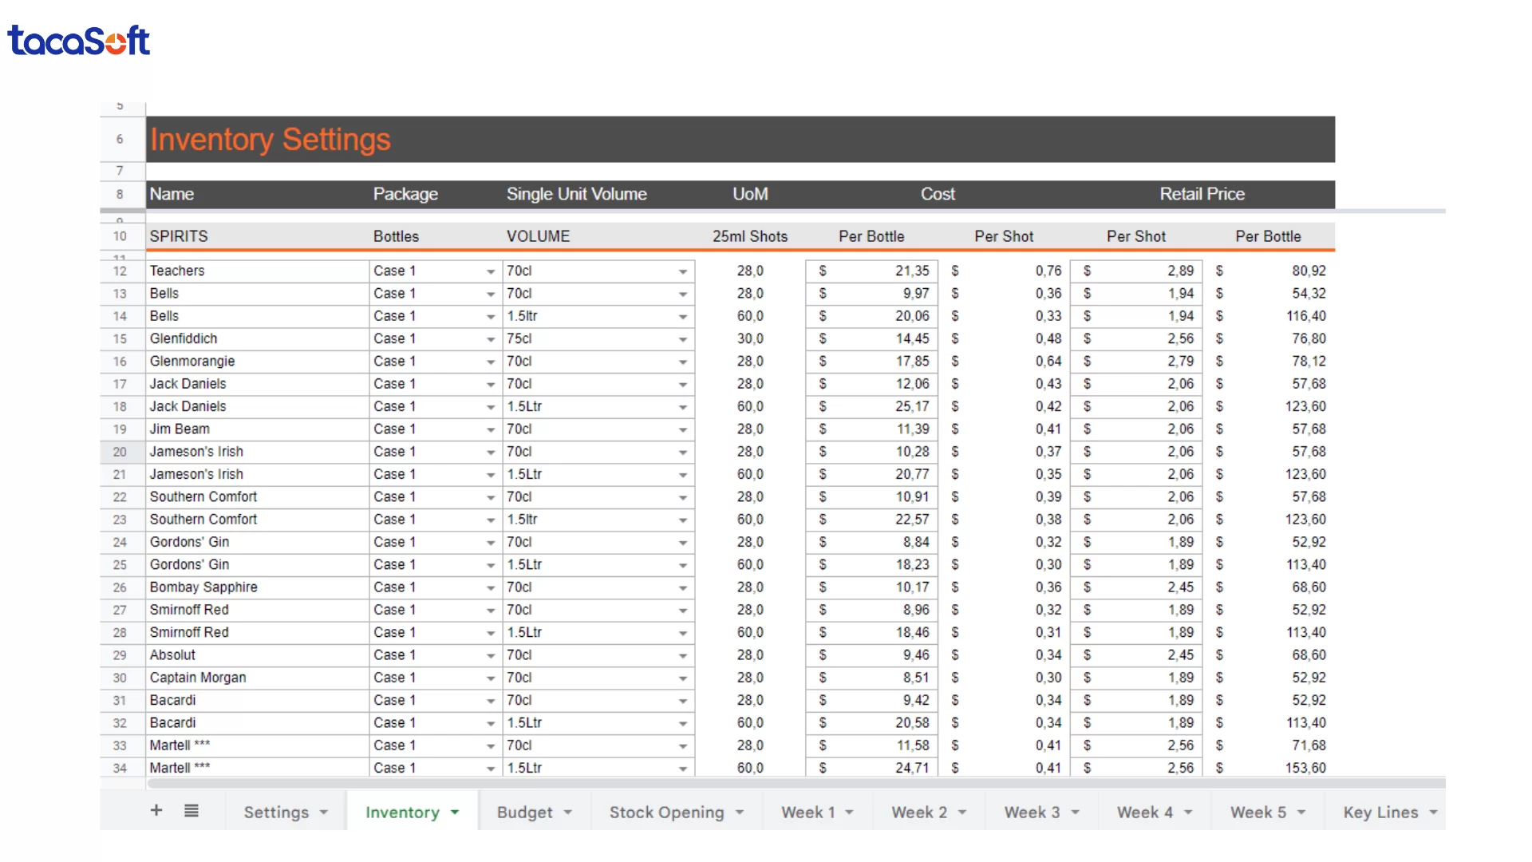Click the tacaSoft logo

[78, 40]
